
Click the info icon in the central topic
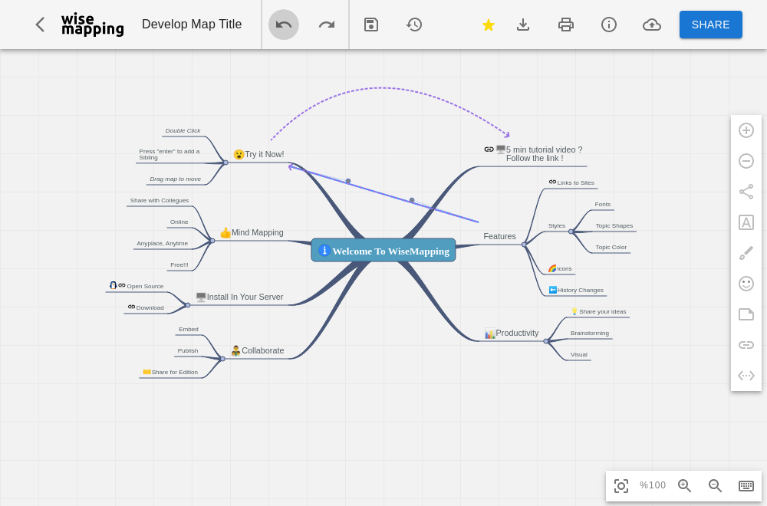[324, 250]
